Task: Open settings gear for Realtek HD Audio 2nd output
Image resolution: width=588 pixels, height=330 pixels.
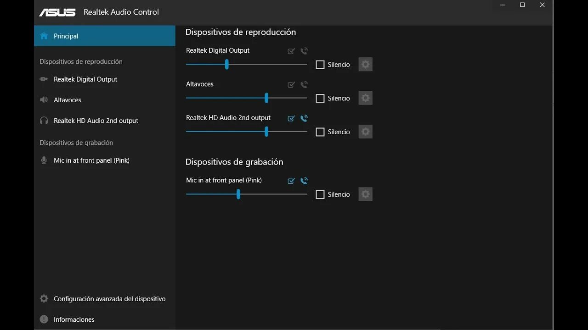Action: (x=366, y=132)
